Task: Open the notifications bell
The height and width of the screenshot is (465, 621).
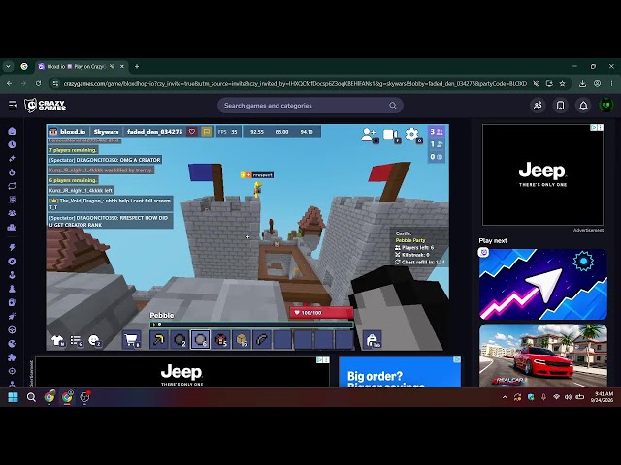Action: click(583, 106)
